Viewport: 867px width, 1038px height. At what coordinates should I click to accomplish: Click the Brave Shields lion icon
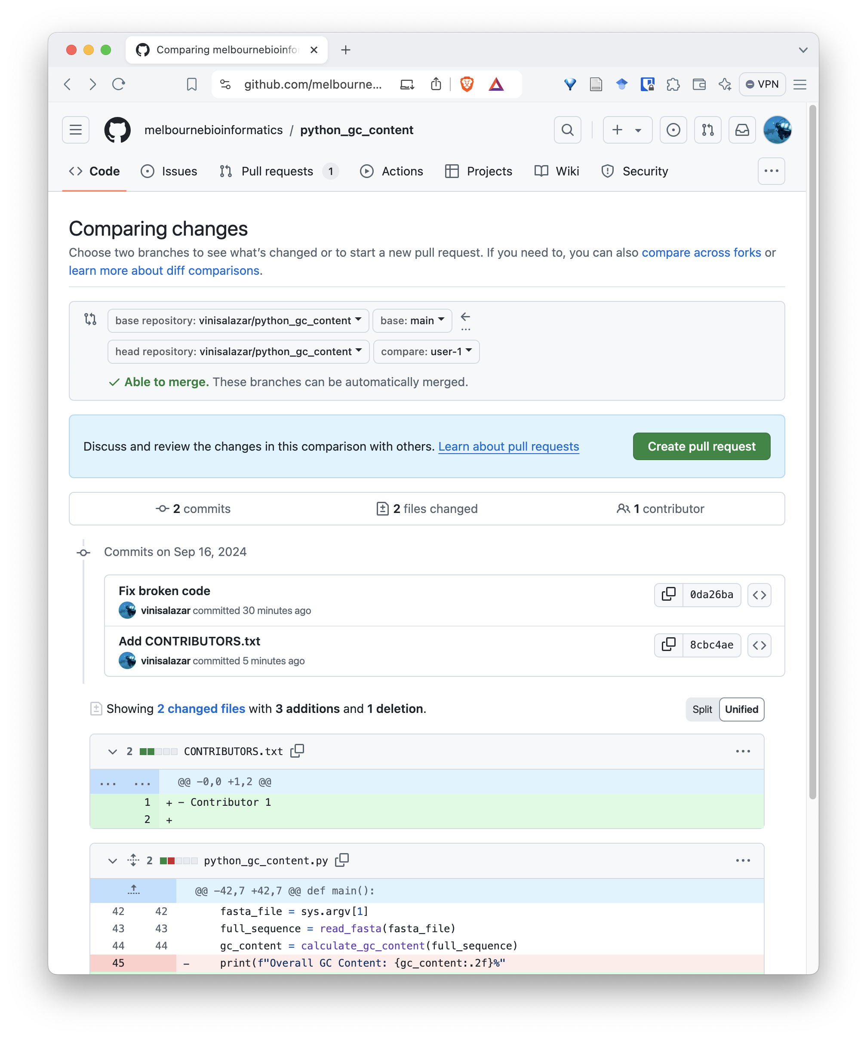[x=466, y=85]
